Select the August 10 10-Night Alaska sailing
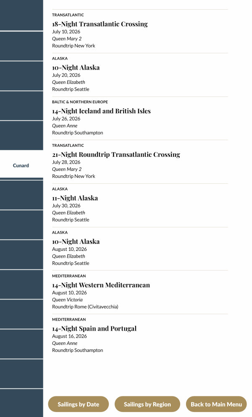This screenshot has width=252, height=417. [76, 242]
